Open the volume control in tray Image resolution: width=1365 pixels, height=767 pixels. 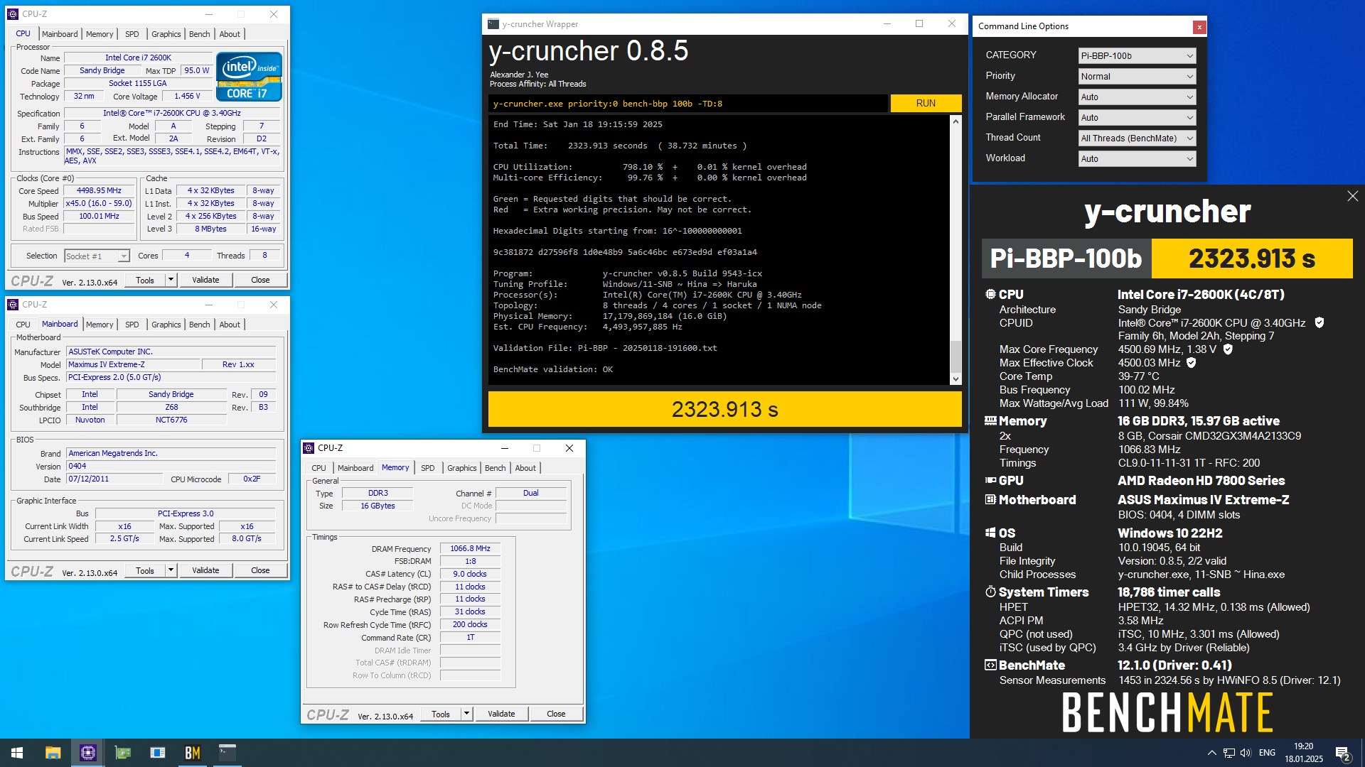pyautogui.click(x=1246, y=753)
